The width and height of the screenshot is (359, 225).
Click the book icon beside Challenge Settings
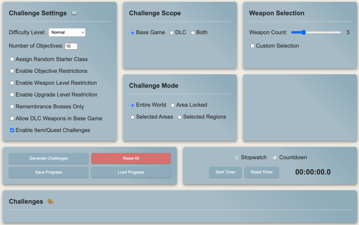(74, 13)
